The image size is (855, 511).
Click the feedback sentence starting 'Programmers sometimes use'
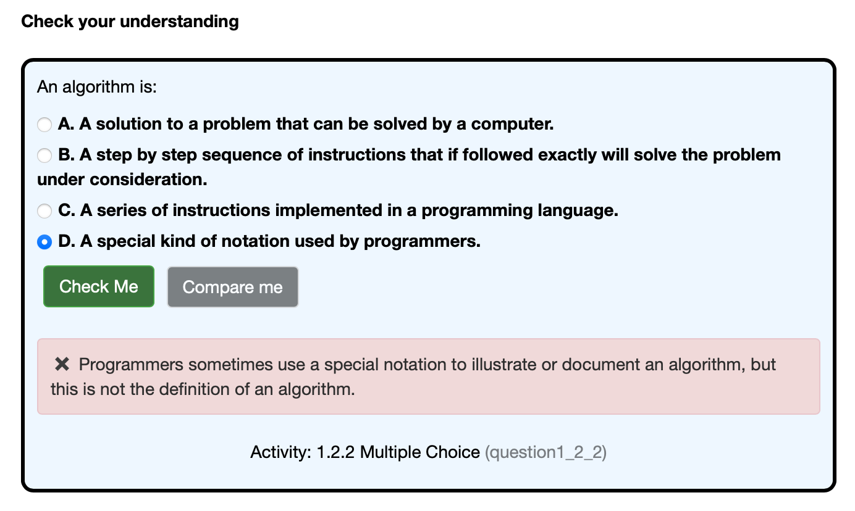tap(427, 365)
